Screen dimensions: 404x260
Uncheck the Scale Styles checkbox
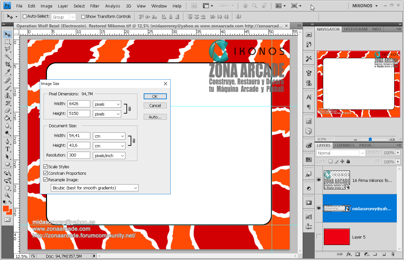(46, 167)
